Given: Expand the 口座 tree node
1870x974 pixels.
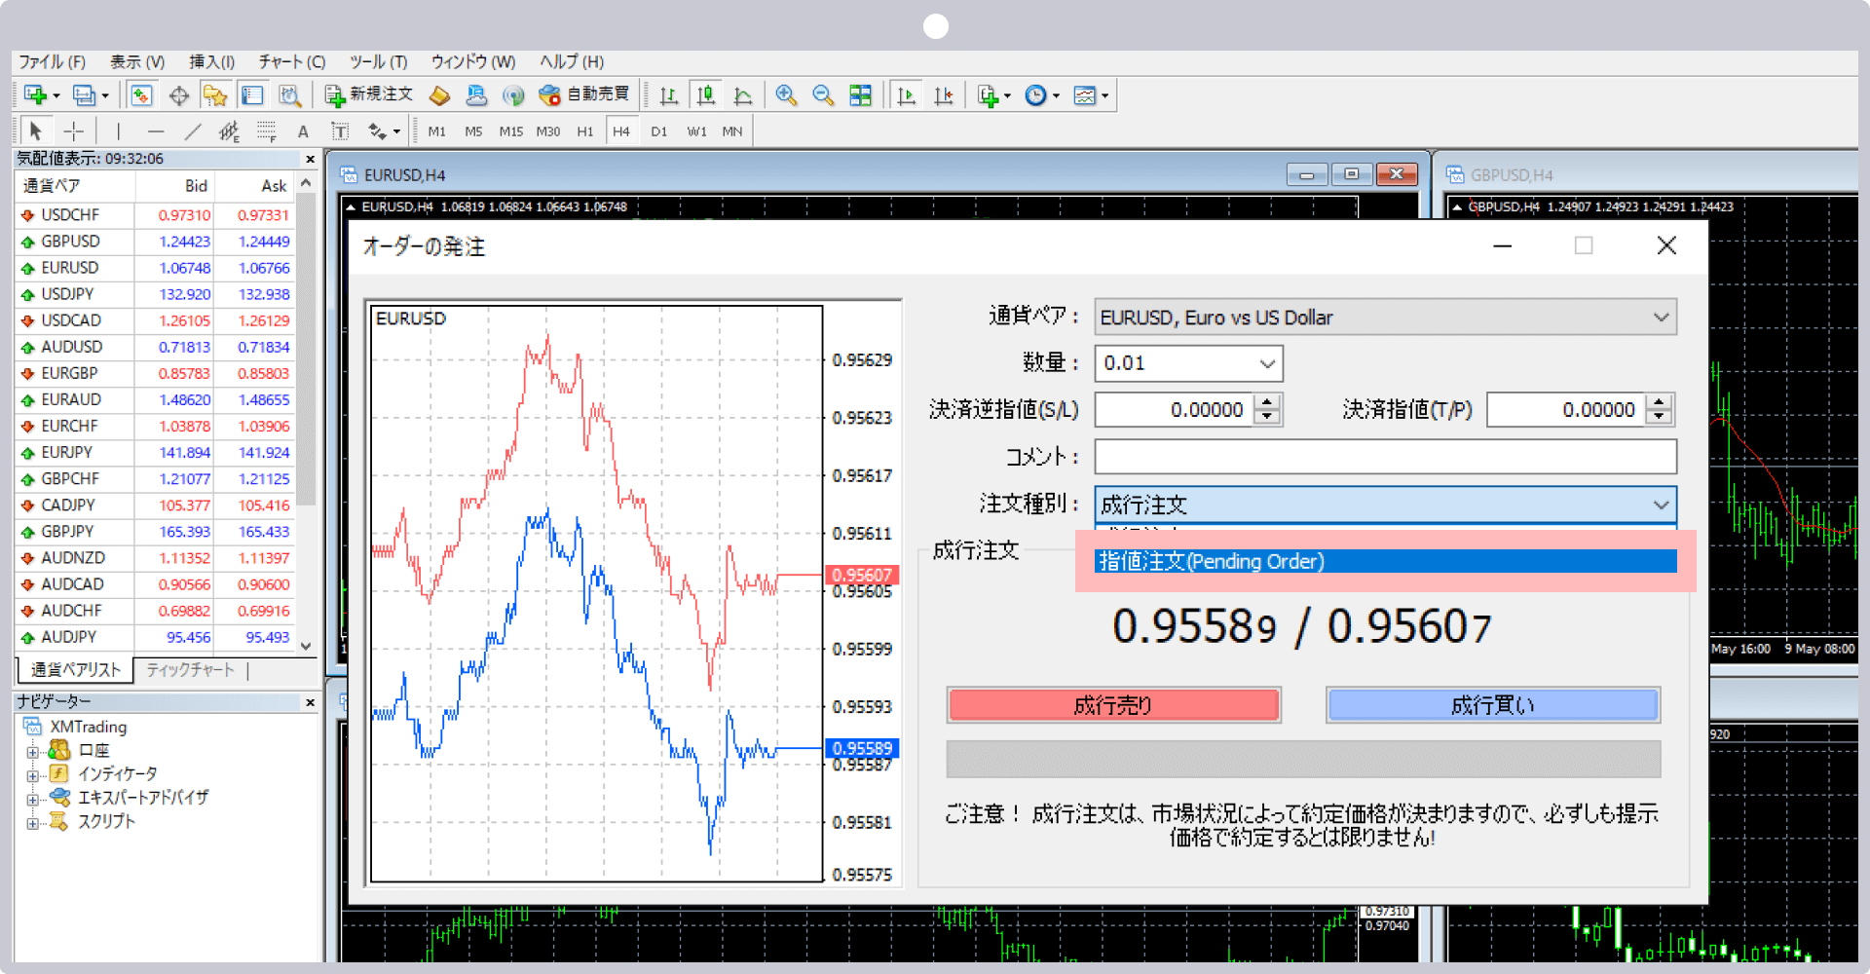Looking at the screenshot, I should coord(32,751).
